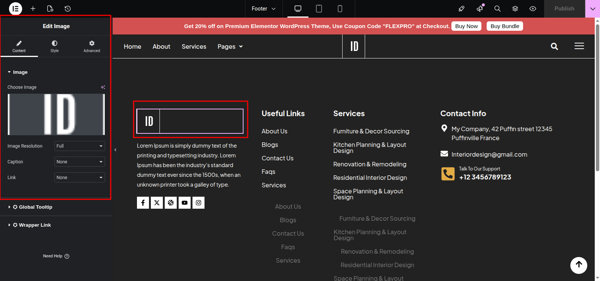This screenshot has height=281, width=600.
Task: Add new element with plus icon
Action: coord(33,9)
